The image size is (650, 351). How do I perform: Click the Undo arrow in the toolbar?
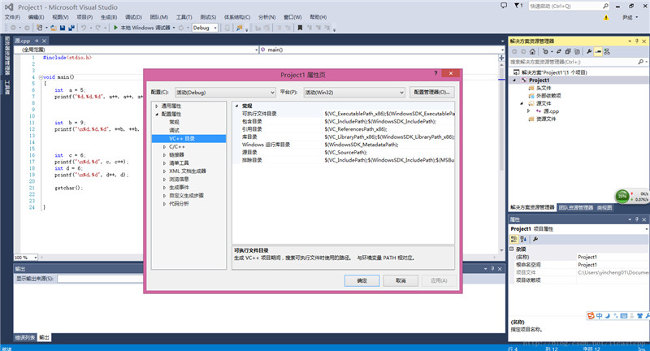83,28
